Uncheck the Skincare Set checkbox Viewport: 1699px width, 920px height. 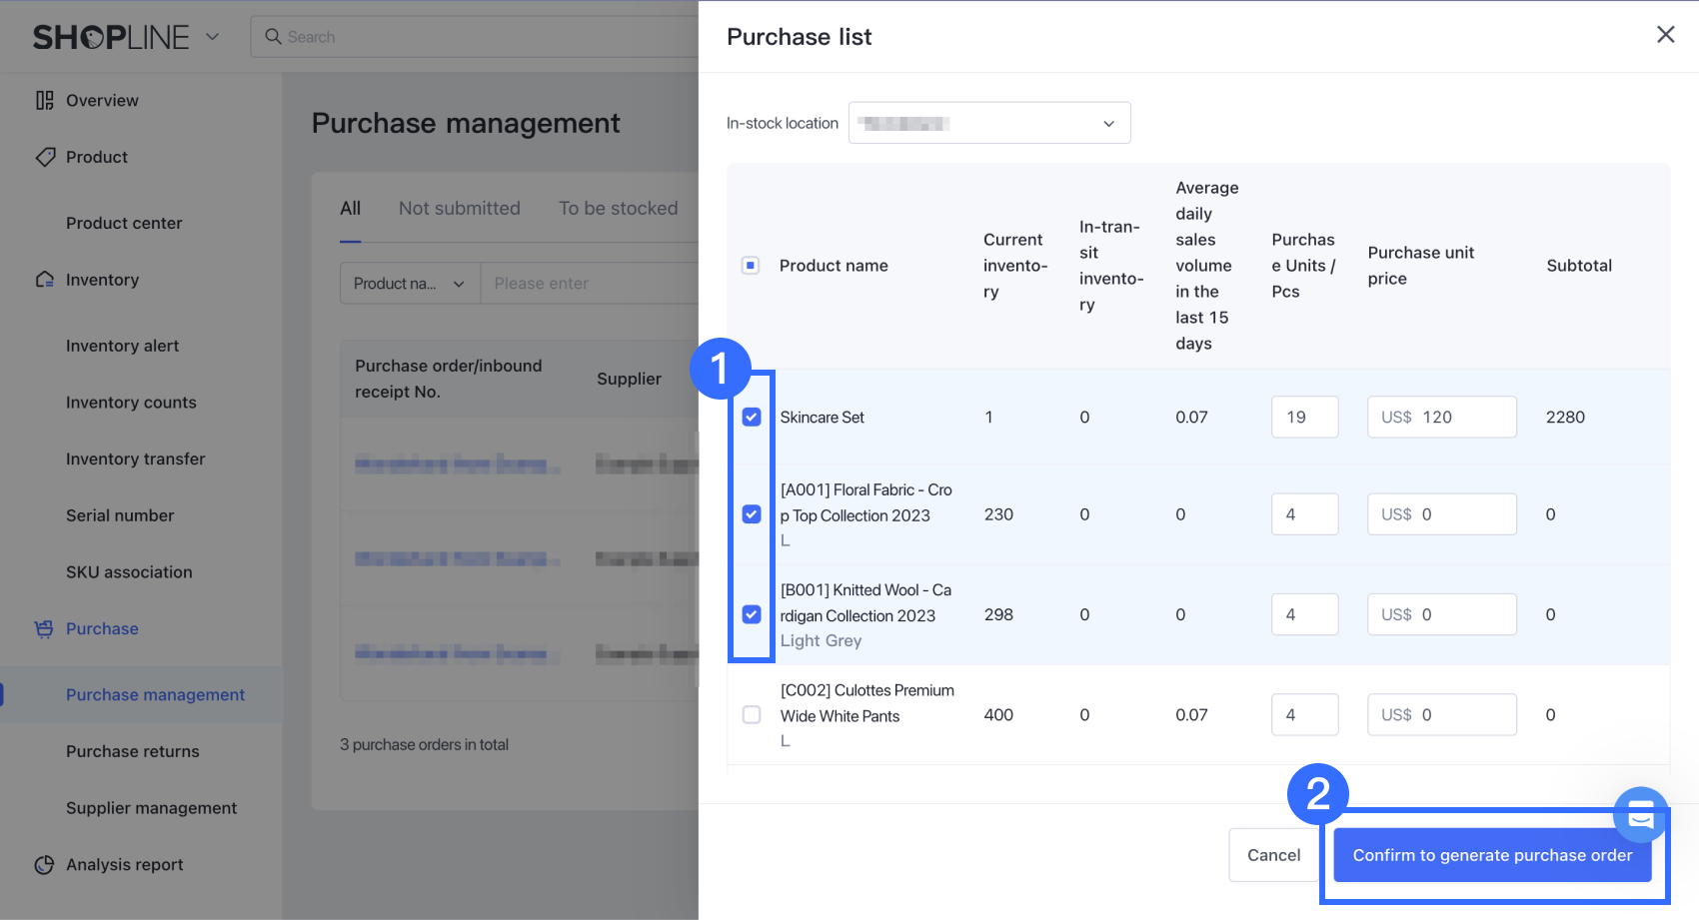click(x=752, y=418)
